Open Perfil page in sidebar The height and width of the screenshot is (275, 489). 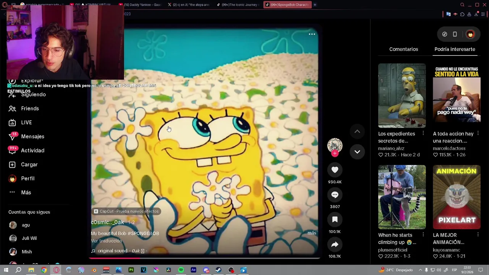pyautogui.click(x=28, y=178)
